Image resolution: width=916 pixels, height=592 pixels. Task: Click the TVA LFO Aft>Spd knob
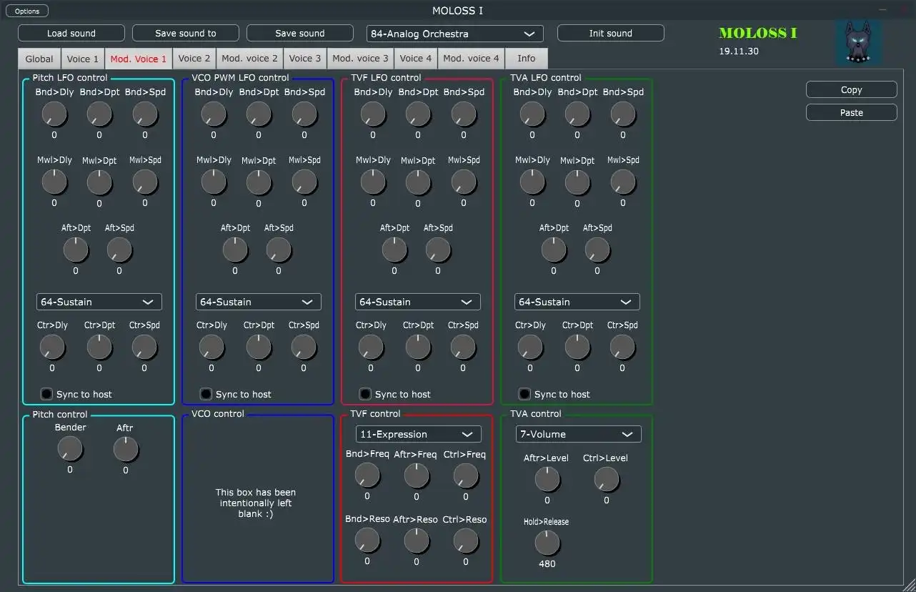coord(597,250)
